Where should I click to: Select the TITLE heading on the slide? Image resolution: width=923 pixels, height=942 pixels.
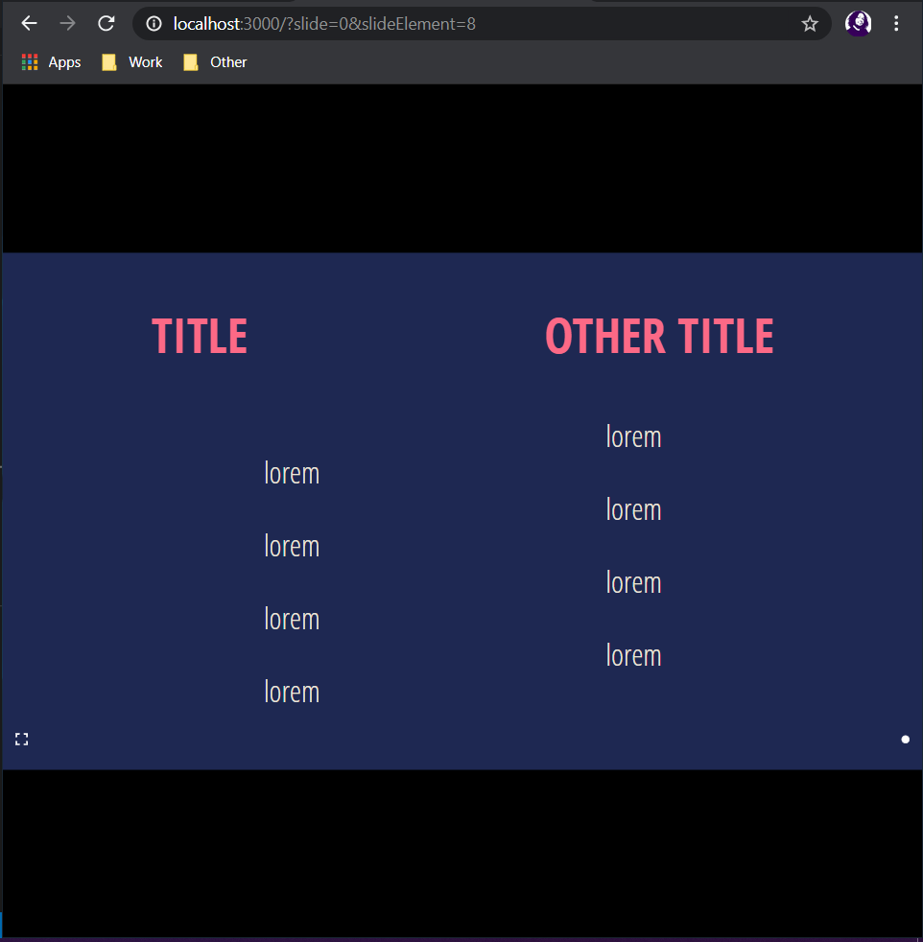coord(199,336)
